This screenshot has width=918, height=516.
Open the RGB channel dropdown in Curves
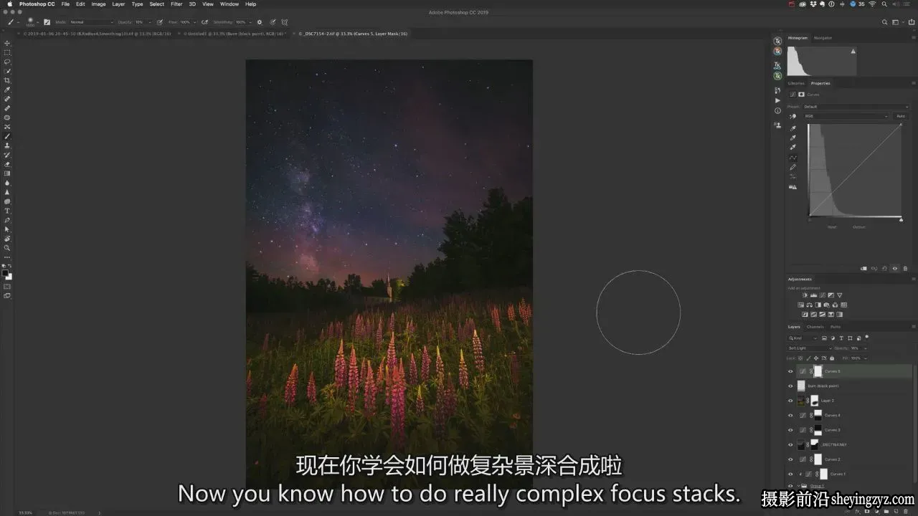tap(846, 116)
